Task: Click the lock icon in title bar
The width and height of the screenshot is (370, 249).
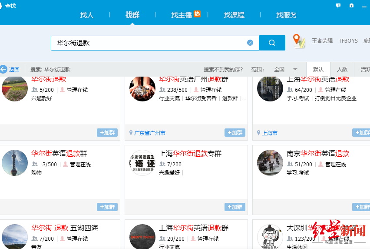Action: (x=351, y=5)
